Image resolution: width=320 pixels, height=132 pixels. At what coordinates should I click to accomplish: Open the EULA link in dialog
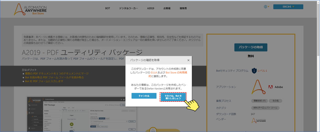pyautogui.click(x=154, y=72)
